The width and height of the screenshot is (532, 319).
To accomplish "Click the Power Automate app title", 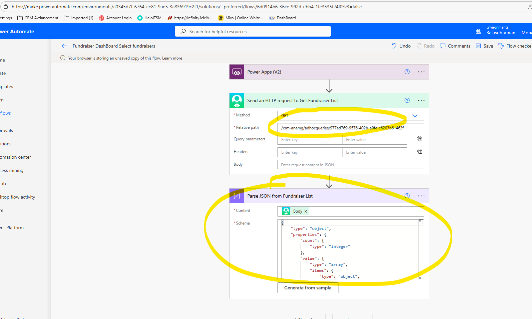I will click(17, 31).
